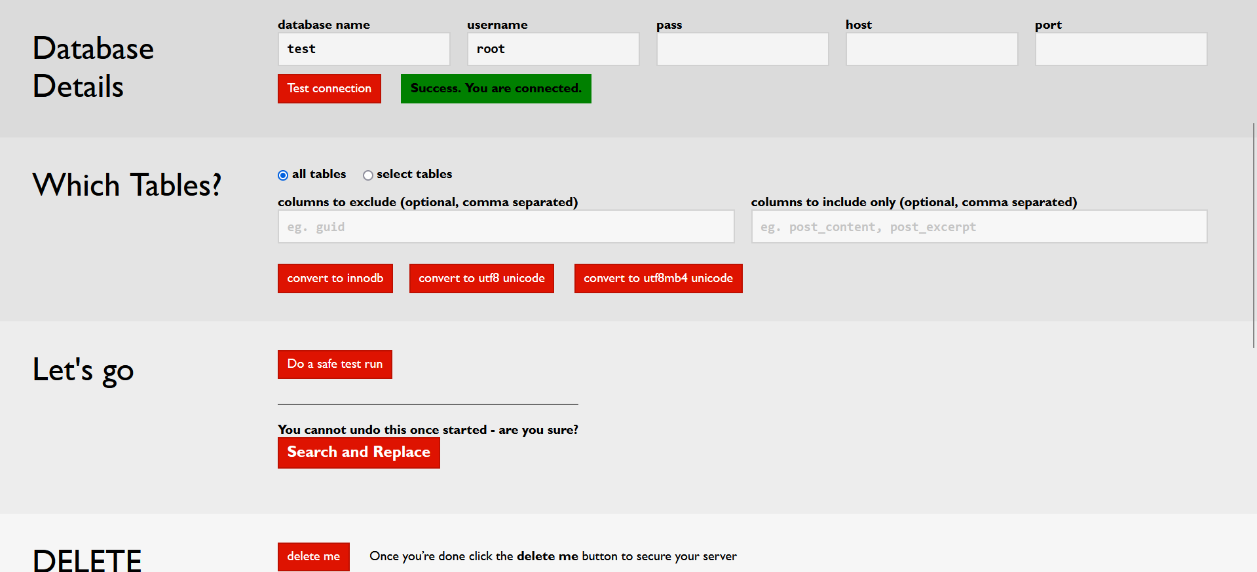Click 'convert to utf8 unicode' button
Viewport: 1257px width, 572px height.
tap(481, 278)
